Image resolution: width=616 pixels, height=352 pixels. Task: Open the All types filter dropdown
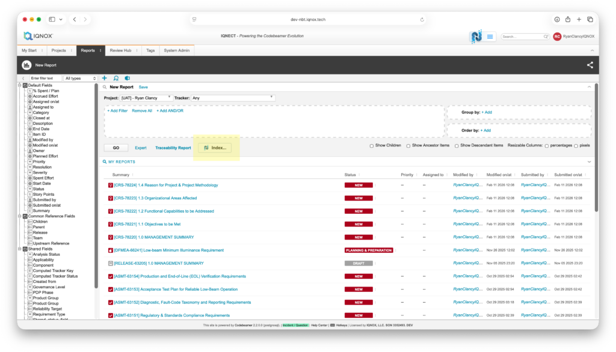(81, 78)
